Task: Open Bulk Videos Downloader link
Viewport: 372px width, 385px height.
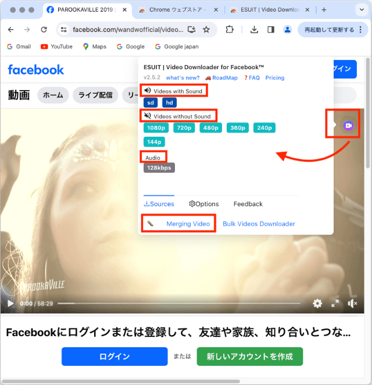Action: (x=259, y=224)
